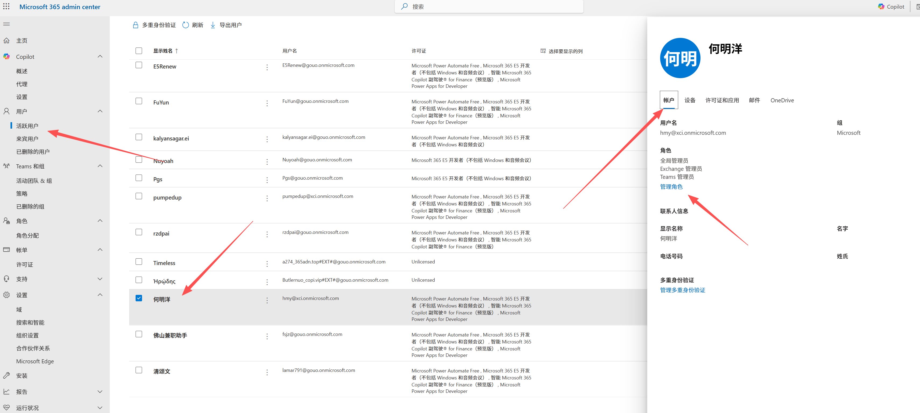Viewport: 920px width, 413px height.
Task: Click the export users download icon
Action: [x=213, y=25]
